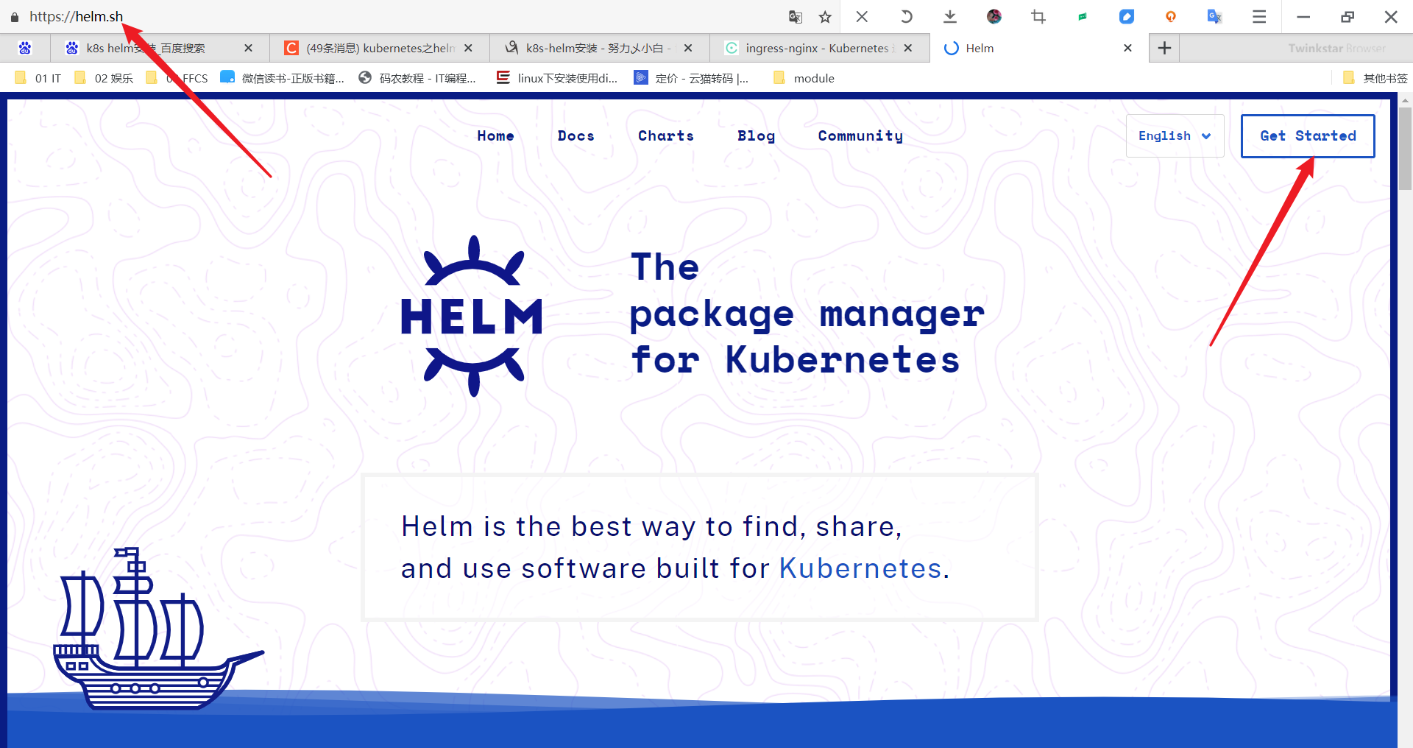The width and height of the screenshot is (1413, 748).
Task: Open the Google Translate extension icon
Action: [1215, 16]
